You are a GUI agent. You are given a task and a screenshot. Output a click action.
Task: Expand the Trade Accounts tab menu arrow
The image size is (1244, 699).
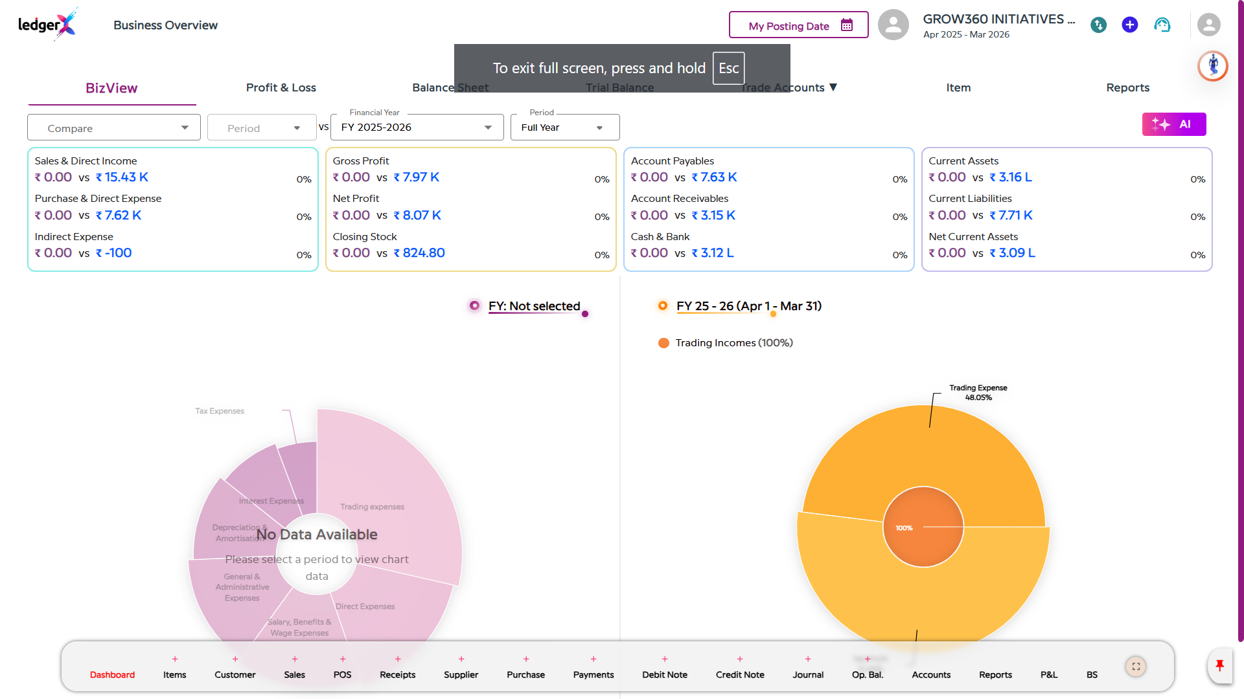(833, 87)
